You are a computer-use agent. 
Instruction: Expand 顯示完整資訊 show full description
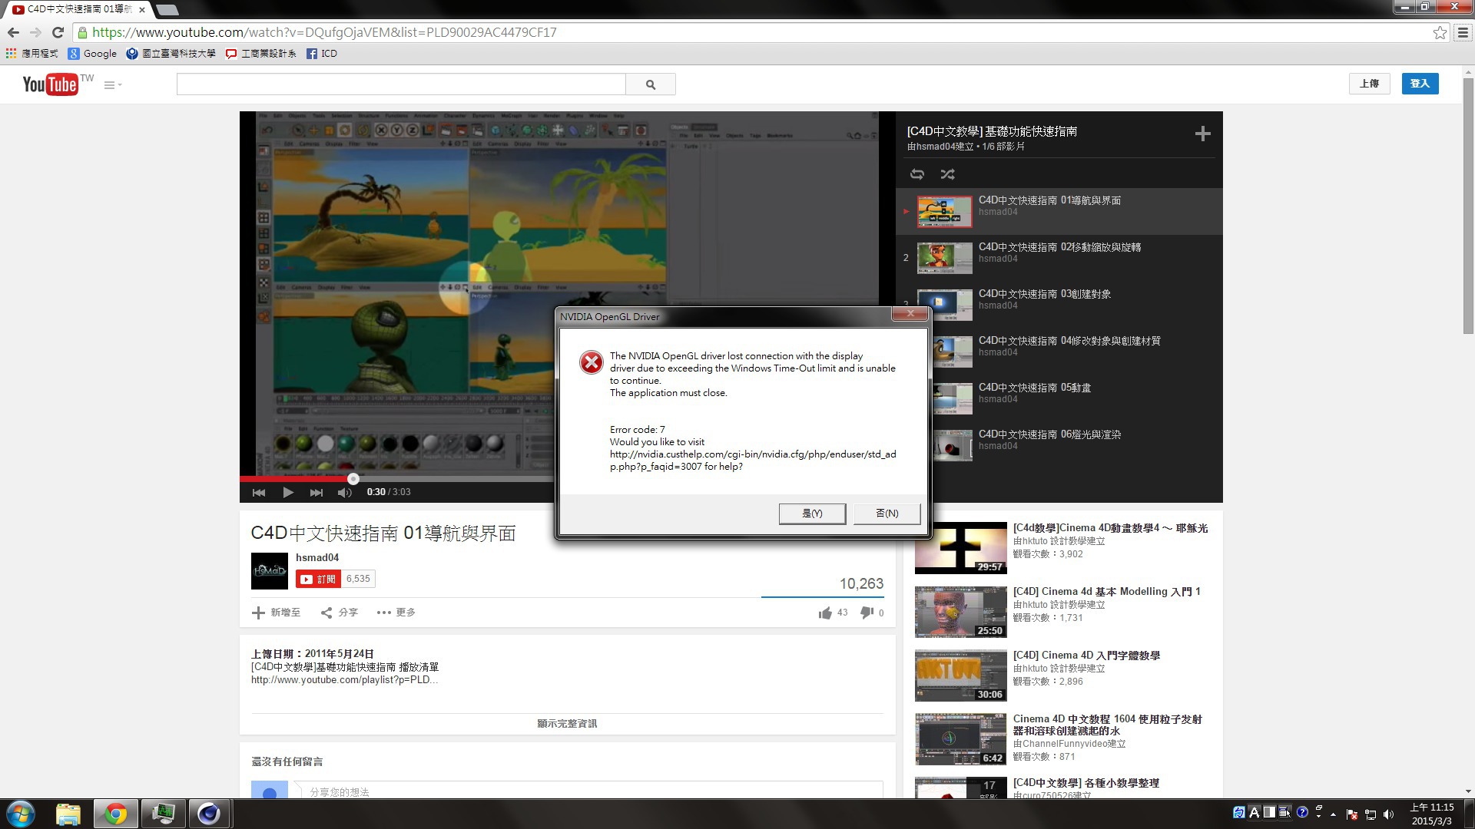click(567, 723)
